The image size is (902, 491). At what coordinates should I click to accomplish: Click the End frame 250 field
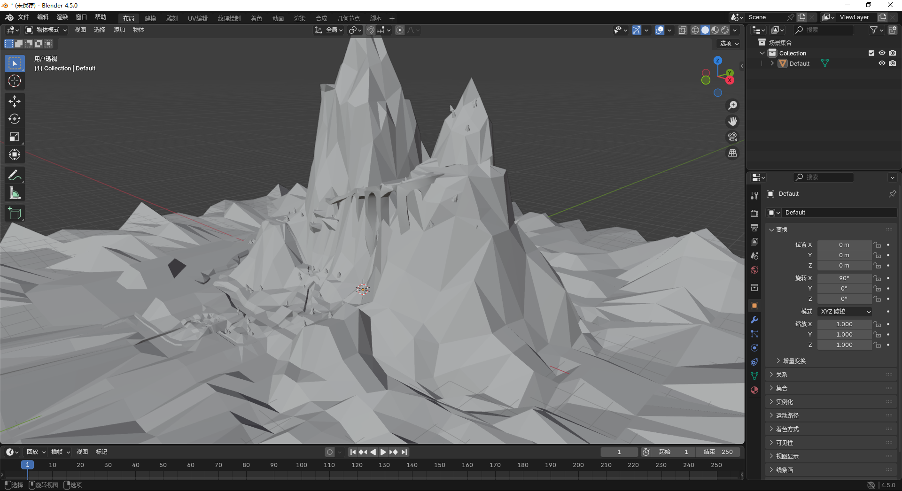[718, 452]
